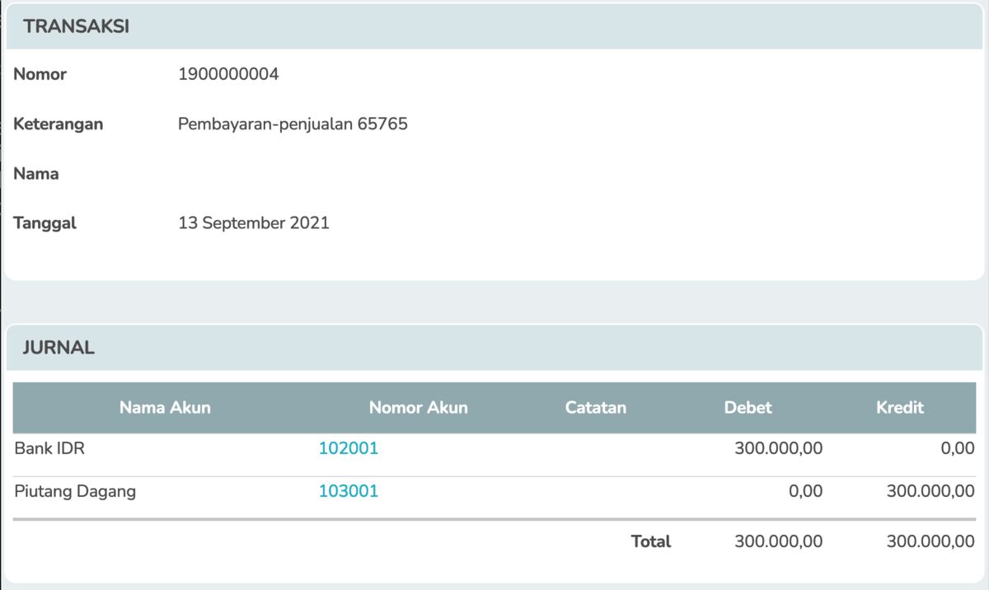The image size is (989, 590).
Task: Click the Pembayaran-penjualan 65765 description text
Action: (293, 124)
